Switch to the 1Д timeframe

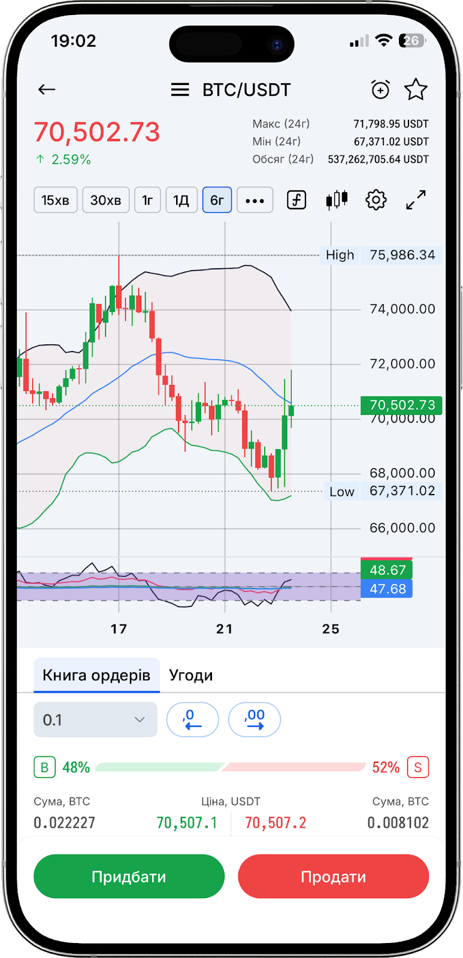pyautogui.click(x=181, y=200)
